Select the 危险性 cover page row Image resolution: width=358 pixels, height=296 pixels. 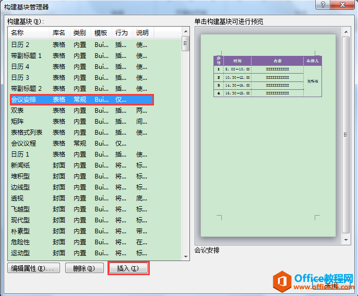tap(82, 242)
